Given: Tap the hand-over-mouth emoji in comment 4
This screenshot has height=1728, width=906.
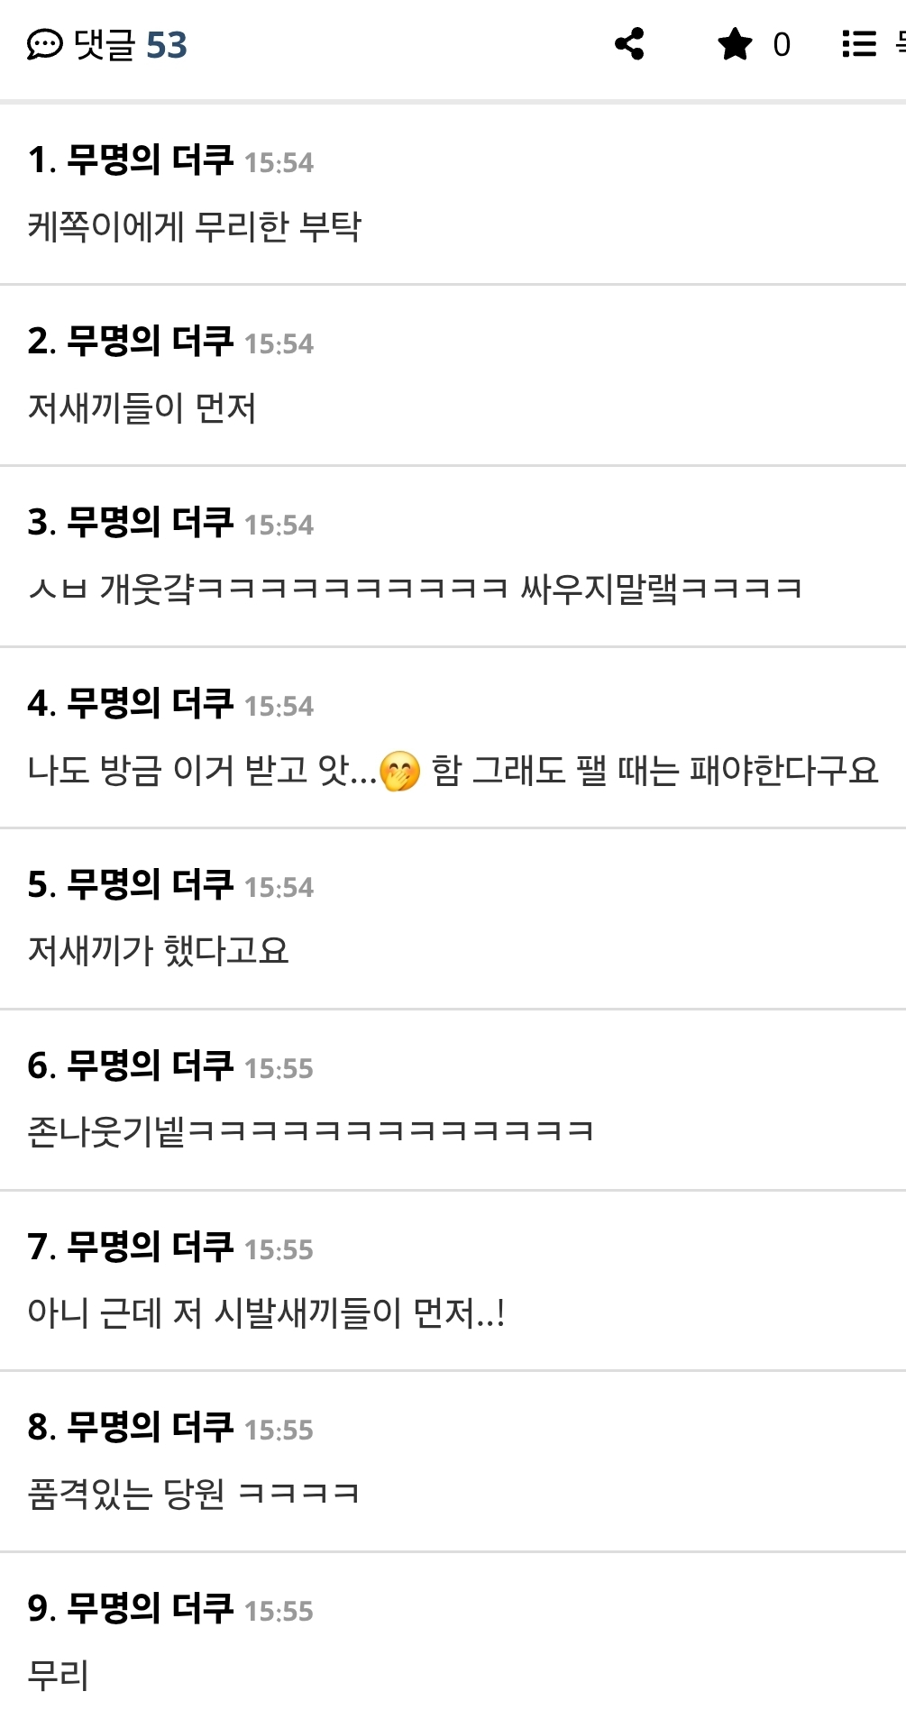Looking at the screenshot, I should click(x=399, y=771).
